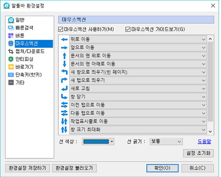Expand the 새로 고침 dropdown

tap(138, 89)
